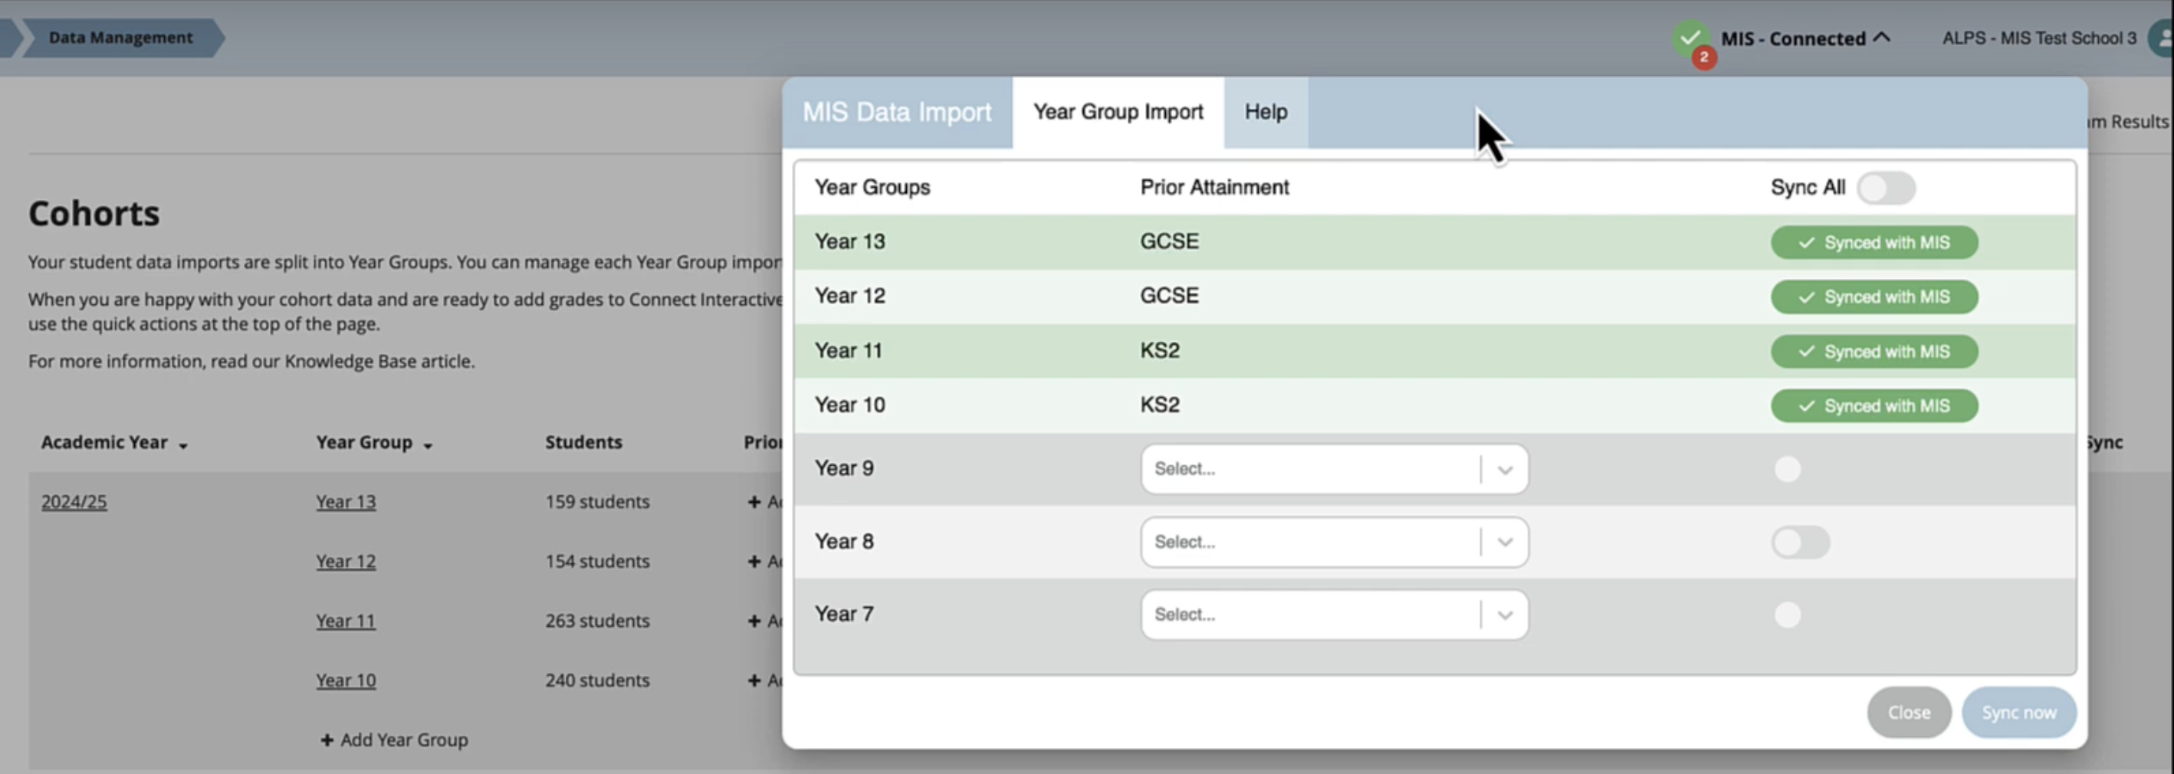Open Year 7 Prior Attainment dropdown
This screenshot has width=2174, height=774.
click(x=1333, y=615)
